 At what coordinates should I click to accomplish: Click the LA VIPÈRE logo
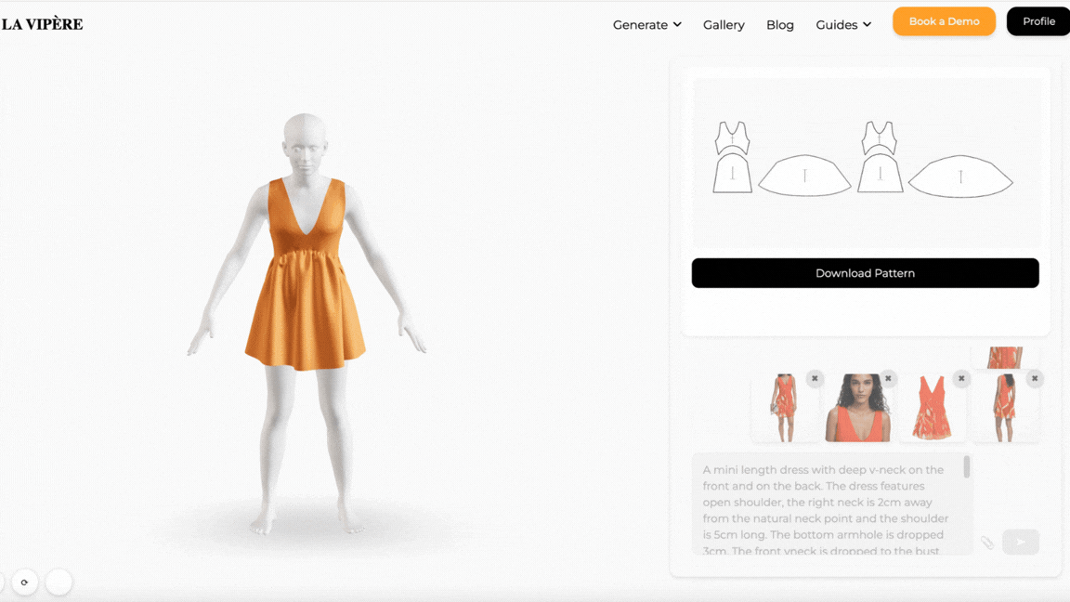click(42, 22)
